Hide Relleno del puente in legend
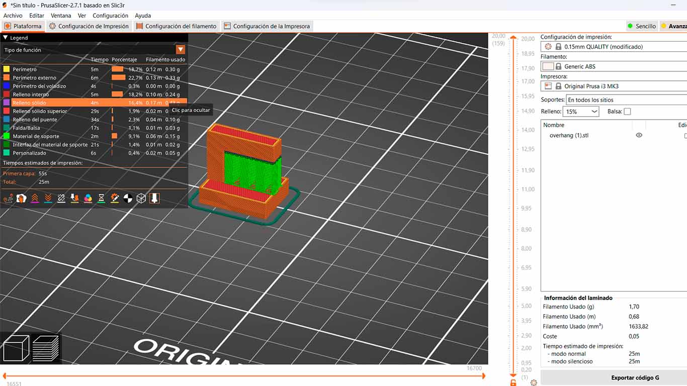 (94, 120)
